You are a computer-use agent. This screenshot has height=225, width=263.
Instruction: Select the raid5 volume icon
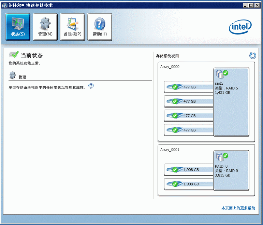point(222,74)
